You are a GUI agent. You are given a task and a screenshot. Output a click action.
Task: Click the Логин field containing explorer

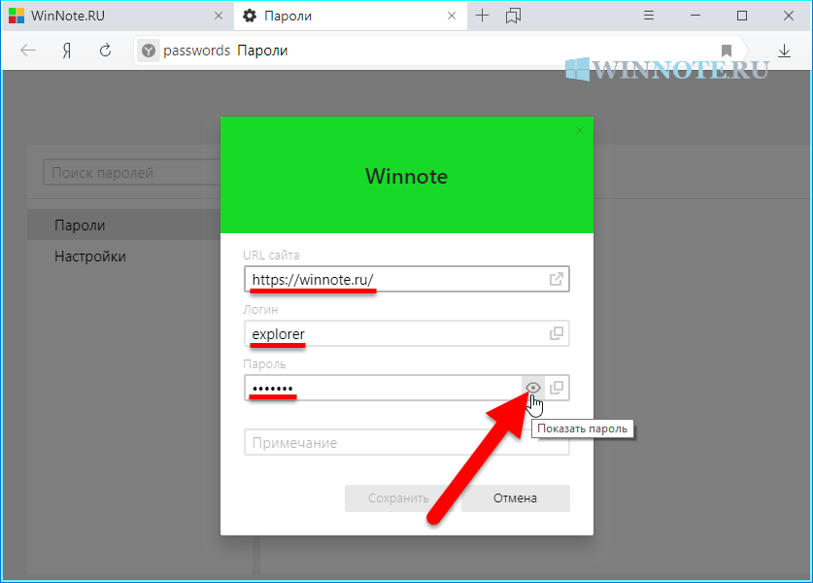point(389,333)
